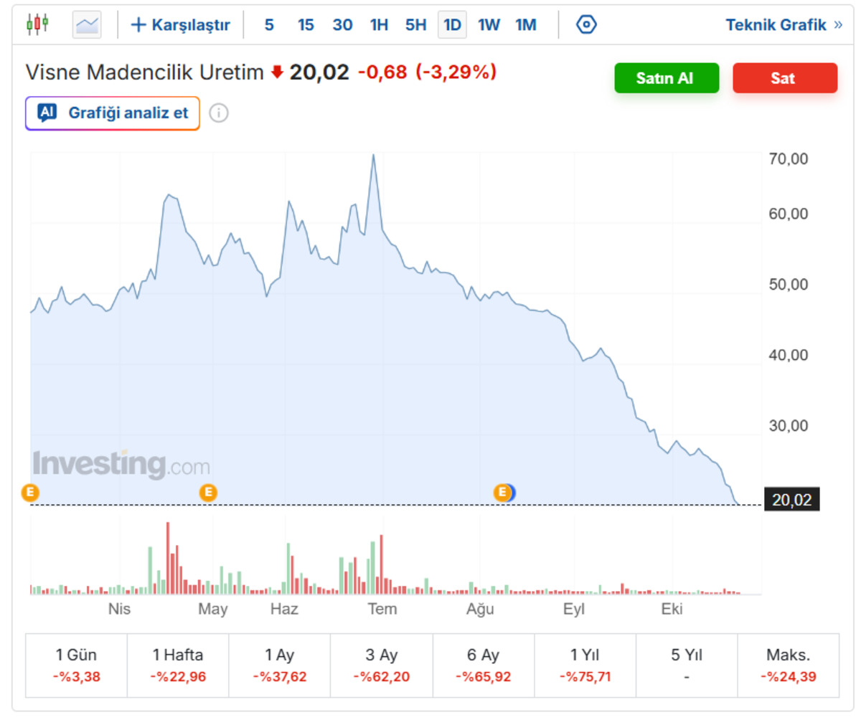Click the E event marker near May
The width and height of the screenshot is (861, 720).
pos(208,492)
